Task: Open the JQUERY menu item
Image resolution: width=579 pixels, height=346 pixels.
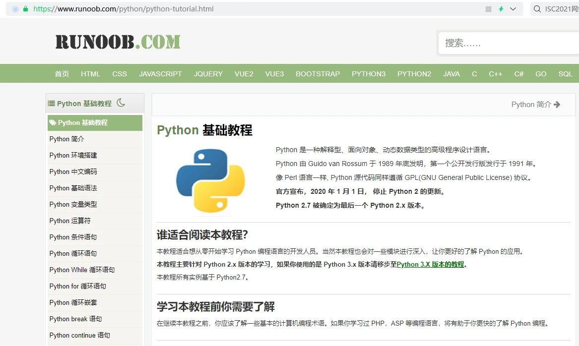Action: [x=208, y=74]
